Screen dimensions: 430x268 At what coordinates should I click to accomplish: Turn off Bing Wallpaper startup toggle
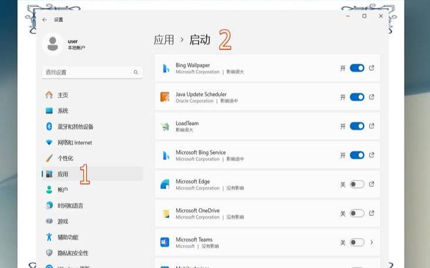(357, 68)
